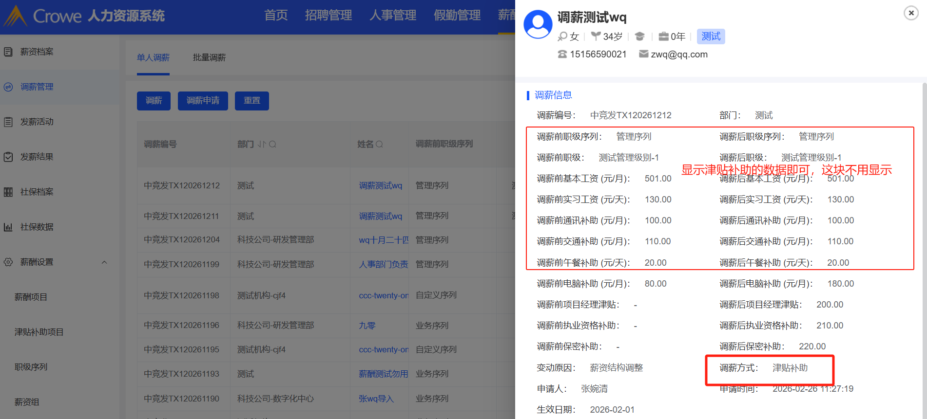
Task: Collapse the 薪酬设置 sidebar group
Action: pos(104,262)
